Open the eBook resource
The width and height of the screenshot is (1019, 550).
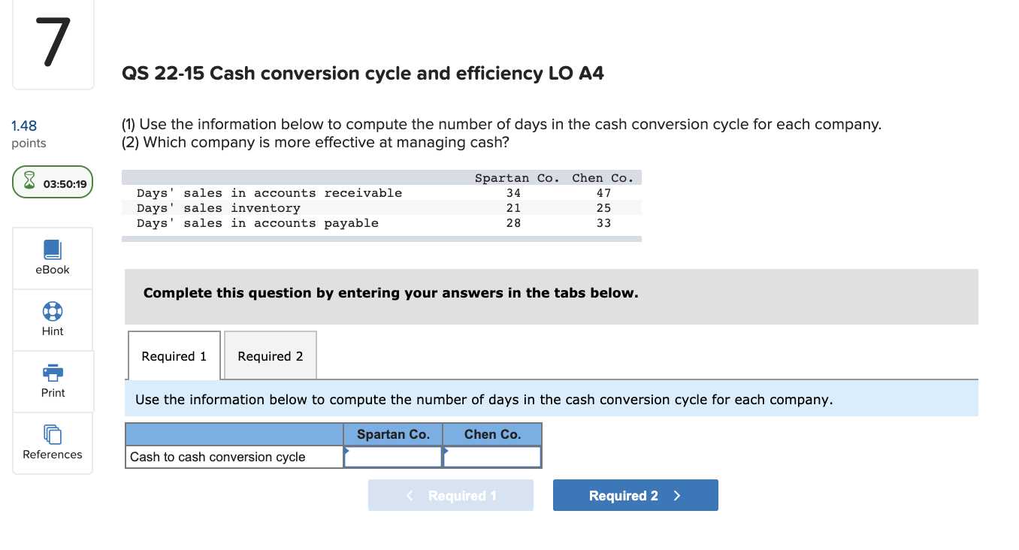[x=52, y=258]
